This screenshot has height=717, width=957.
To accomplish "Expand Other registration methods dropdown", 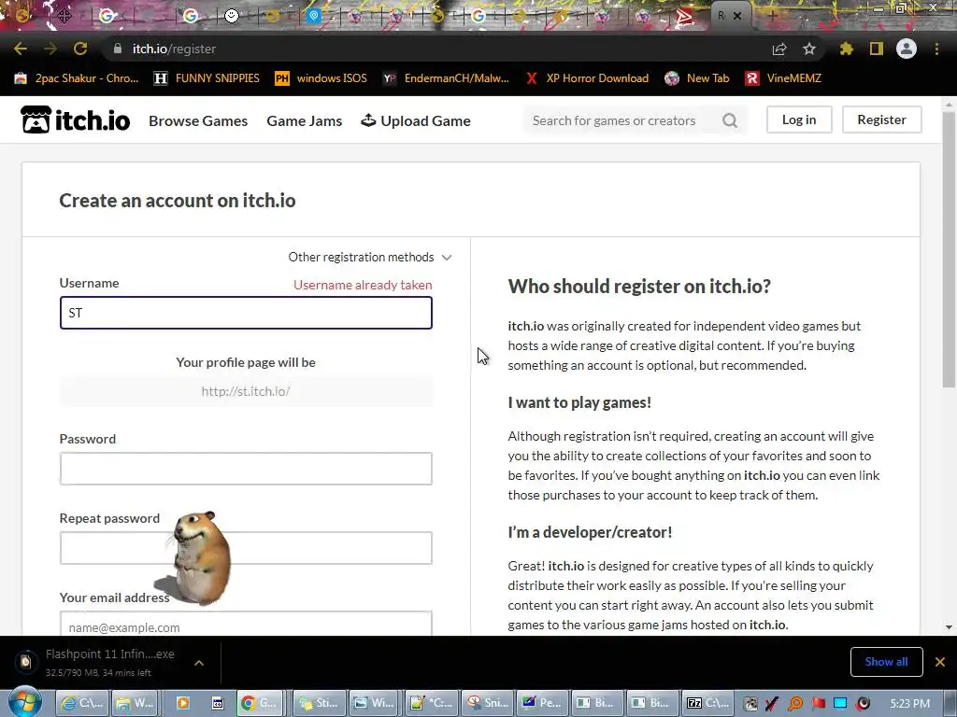I will point(370,258).
